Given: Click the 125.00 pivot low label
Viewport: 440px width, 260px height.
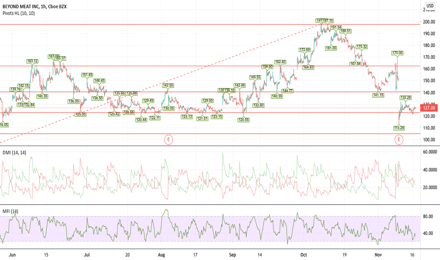Looking at the screenshot, I should (81, 114).
